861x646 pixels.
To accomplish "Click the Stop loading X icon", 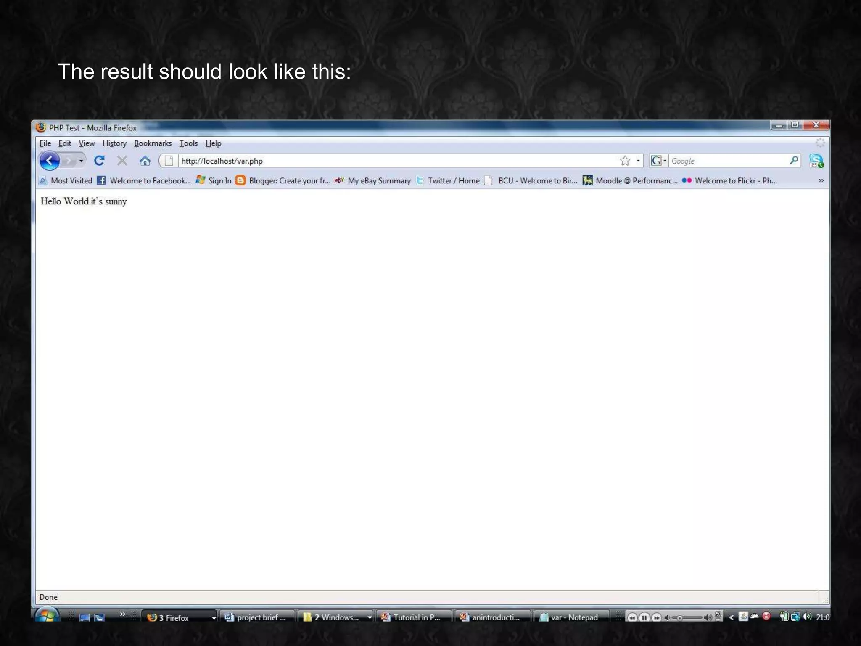I will tap(122, 161).
